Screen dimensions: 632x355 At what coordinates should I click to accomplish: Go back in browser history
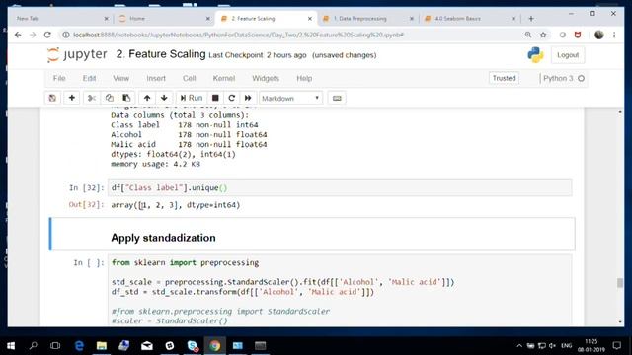tap(18, 35)
